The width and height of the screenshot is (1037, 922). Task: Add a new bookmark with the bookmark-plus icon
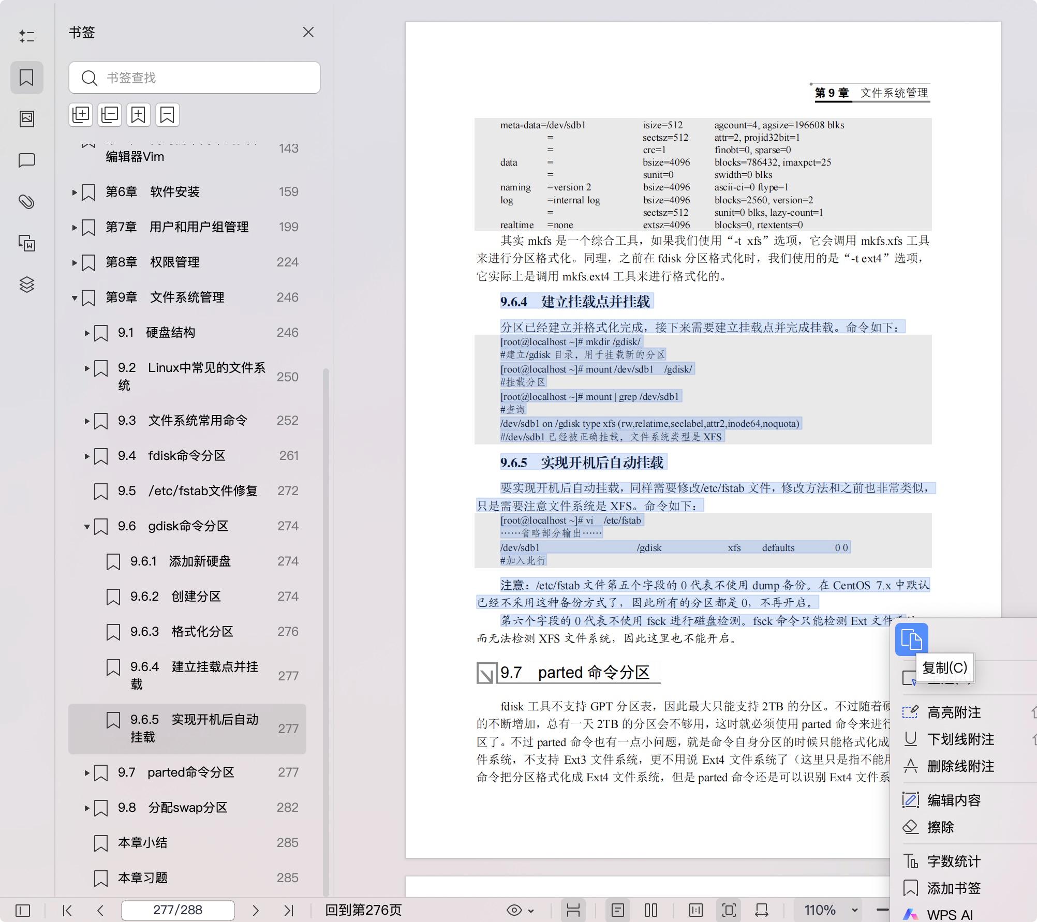[x=138, y=114]
